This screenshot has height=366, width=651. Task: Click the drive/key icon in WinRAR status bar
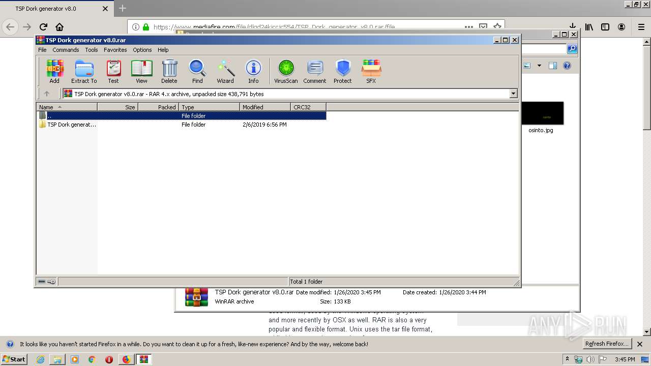(47, 282)
